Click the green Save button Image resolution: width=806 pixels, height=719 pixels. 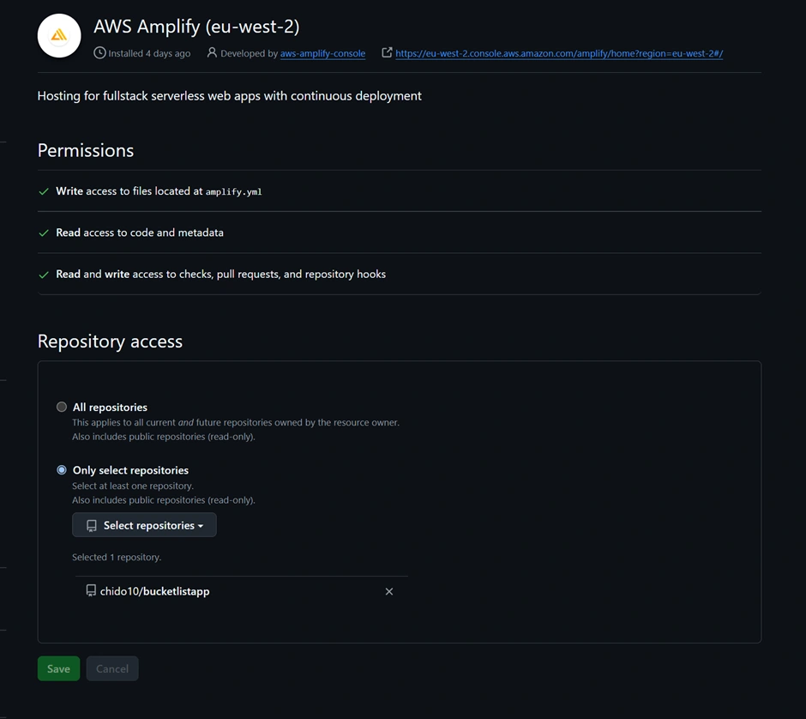point(58,668)
